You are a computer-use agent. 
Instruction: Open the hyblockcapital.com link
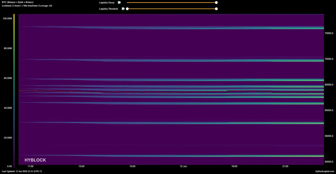(x=325, y=171)
